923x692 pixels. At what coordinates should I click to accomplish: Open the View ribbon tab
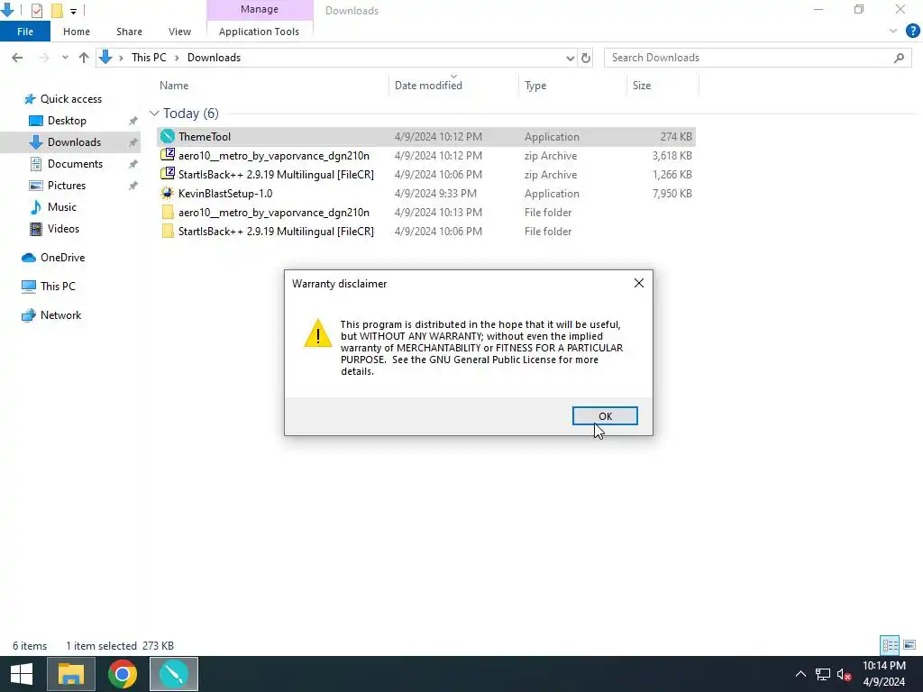click(179, 32)
